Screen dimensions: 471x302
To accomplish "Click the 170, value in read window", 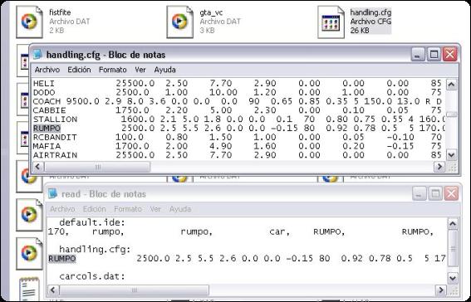I will pos(58,231).
